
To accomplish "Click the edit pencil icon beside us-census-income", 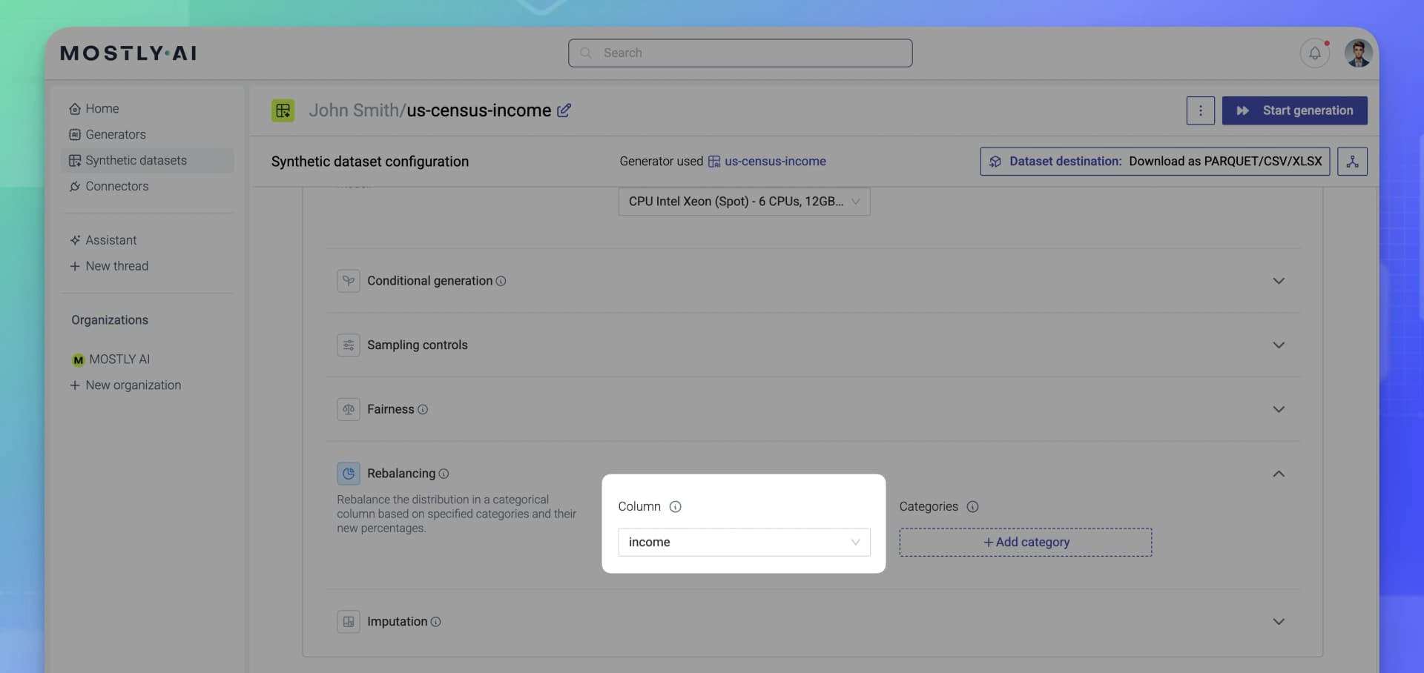I will pyautogui.click(x=564, y=110).
